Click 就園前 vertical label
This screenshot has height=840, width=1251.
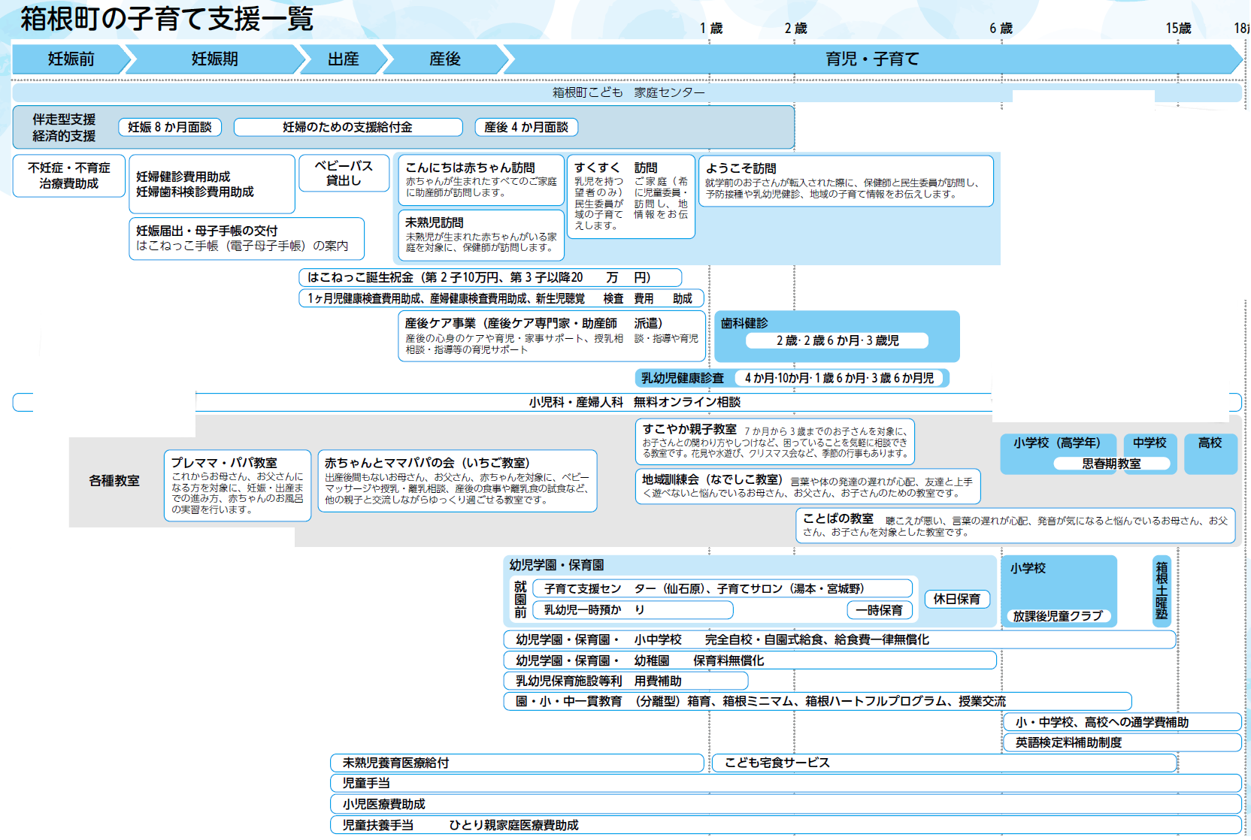tap(520, 599)
